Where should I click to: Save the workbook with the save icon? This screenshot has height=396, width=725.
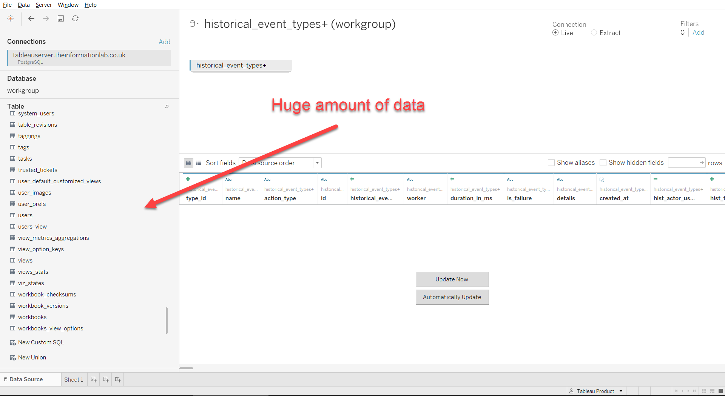61,18
